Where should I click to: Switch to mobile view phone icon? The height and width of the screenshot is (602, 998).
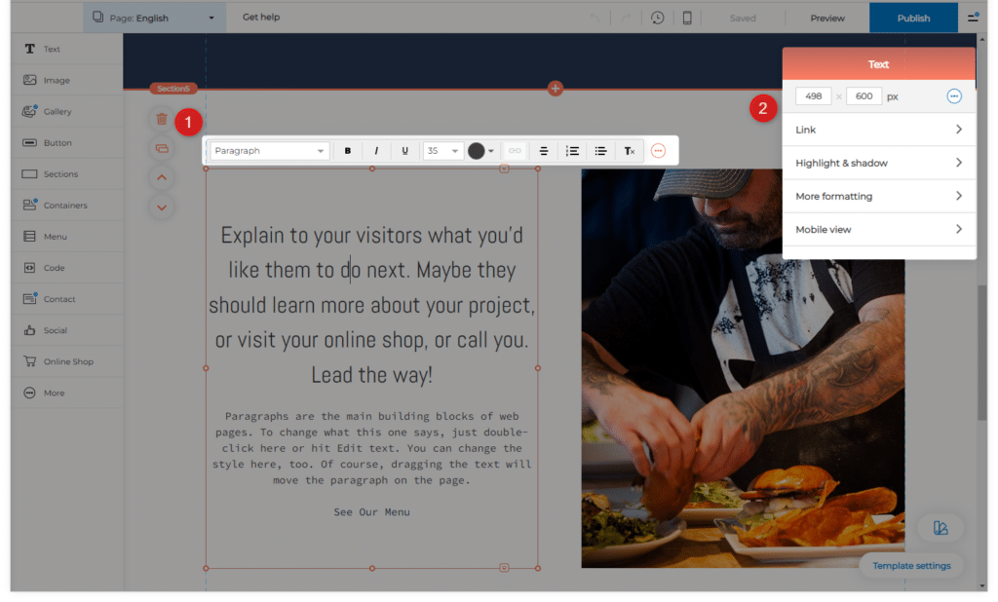click(687, 18)
